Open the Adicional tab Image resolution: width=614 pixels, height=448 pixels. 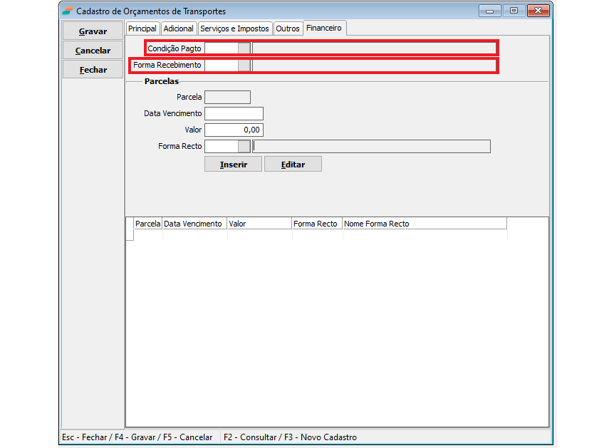(x=178, y=28)
